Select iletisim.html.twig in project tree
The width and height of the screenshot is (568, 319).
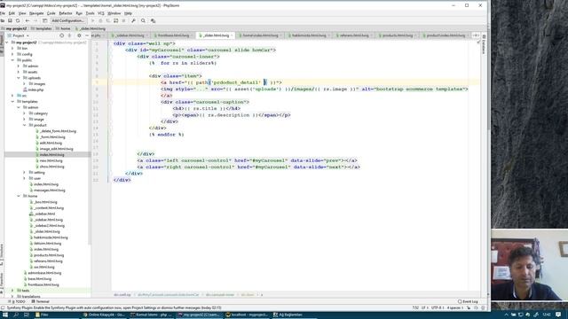pos(45,244)
